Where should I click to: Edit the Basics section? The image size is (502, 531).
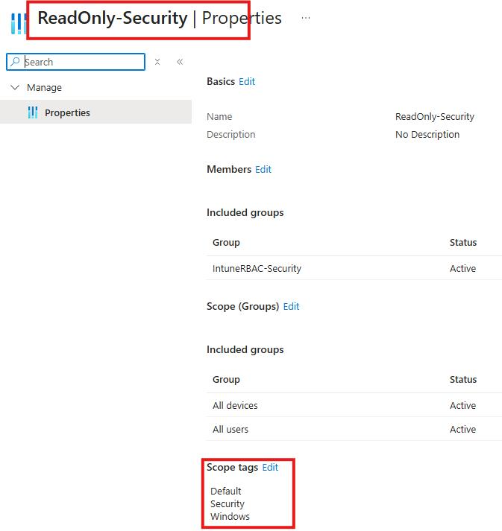point(247,81)
